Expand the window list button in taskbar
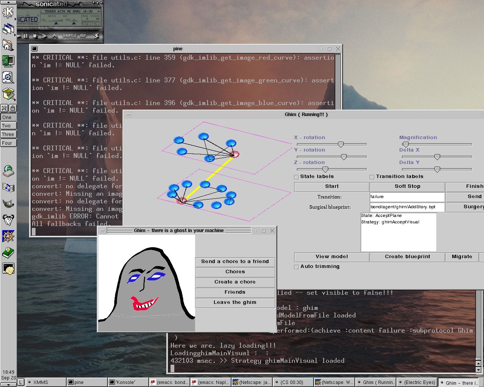The height and width of the screenshot is (387, 484). [x=21, y=382]
